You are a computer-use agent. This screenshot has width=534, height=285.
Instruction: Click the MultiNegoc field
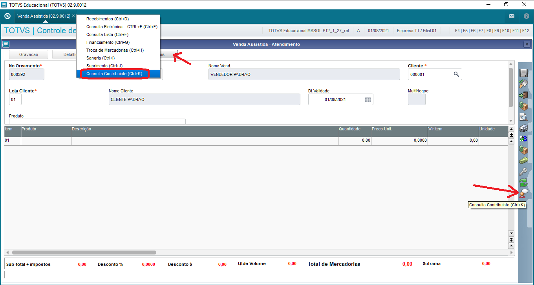click(x=417, y=99)
